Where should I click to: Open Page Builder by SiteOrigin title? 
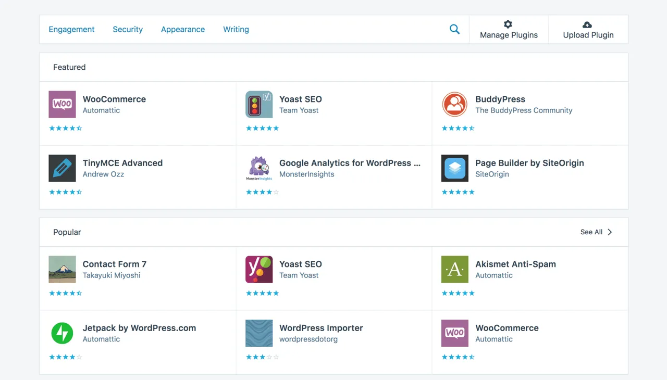[x=529, y=163]
